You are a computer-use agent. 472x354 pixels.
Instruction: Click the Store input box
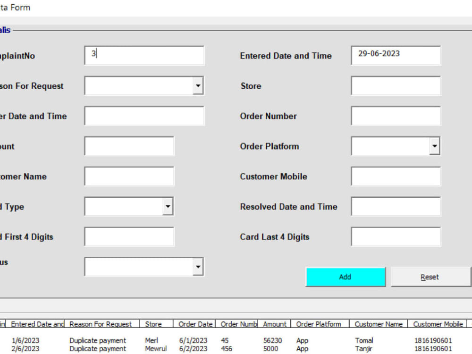pos(395,85)
